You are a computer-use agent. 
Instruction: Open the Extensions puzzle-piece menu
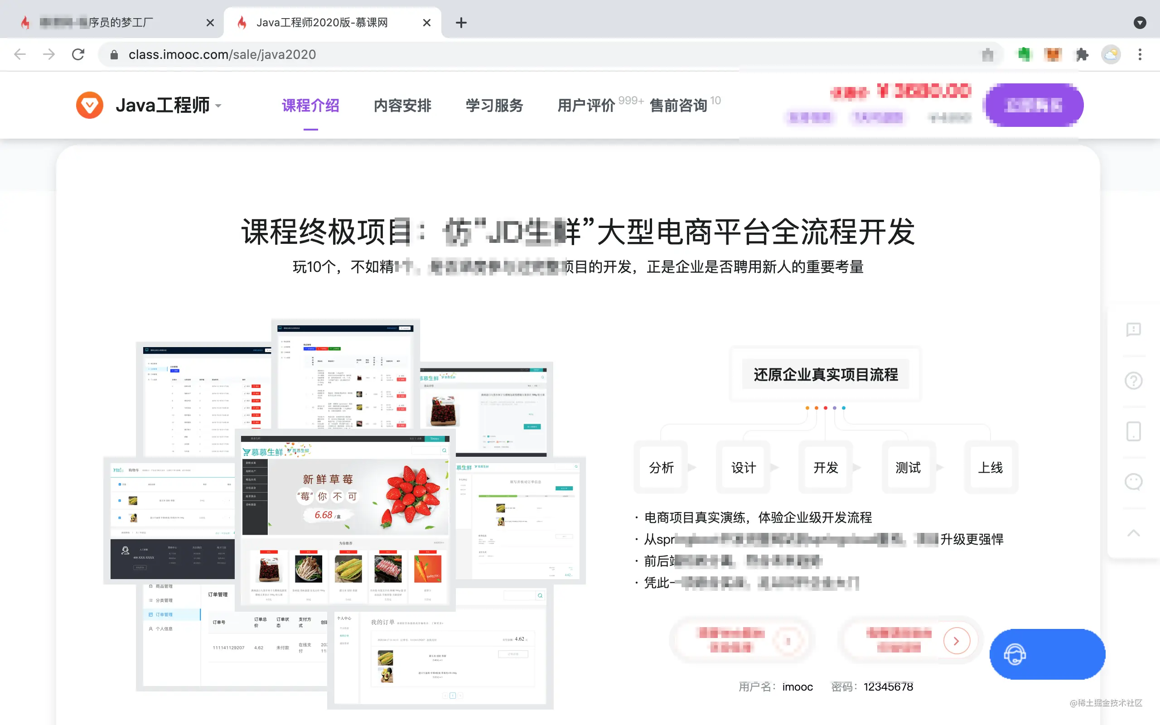pos(1082,55)
